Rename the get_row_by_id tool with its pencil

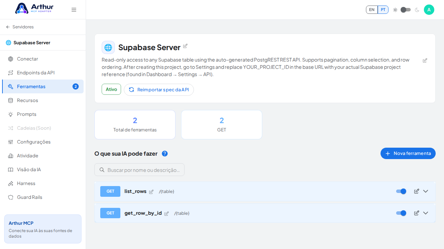166,213
